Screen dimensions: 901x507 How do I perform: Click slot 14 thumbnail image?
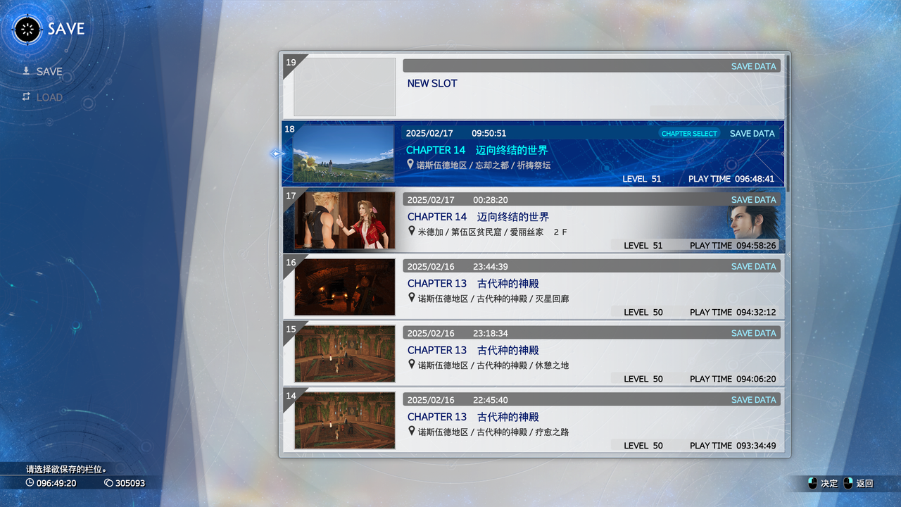pyautogui.click(x=345, y=420)
